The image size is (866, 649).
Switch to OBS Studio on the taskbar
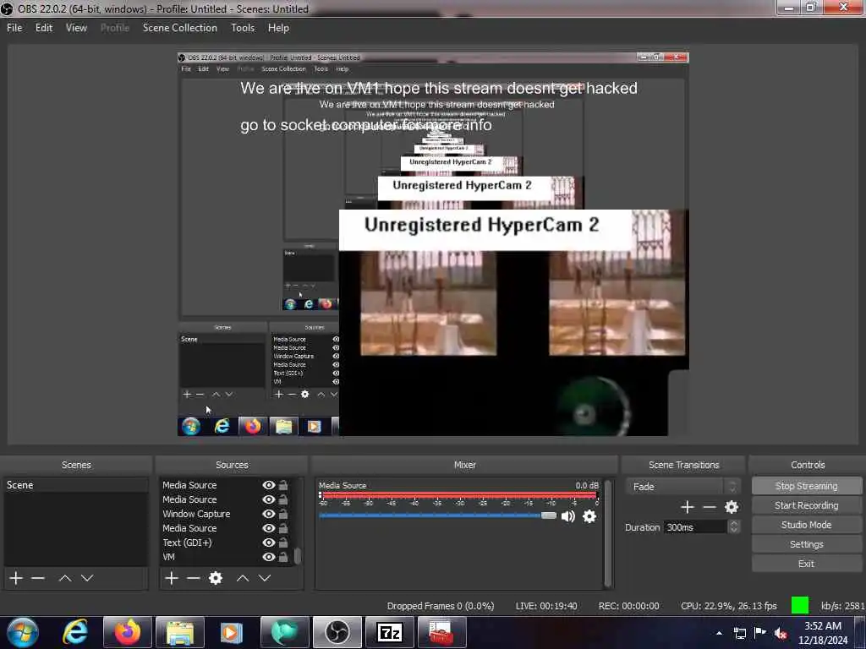click(x=337, y=632)
